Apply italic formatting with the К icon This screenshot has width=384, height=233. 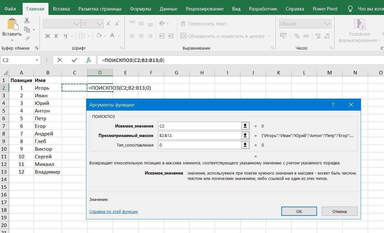(56, 36)
